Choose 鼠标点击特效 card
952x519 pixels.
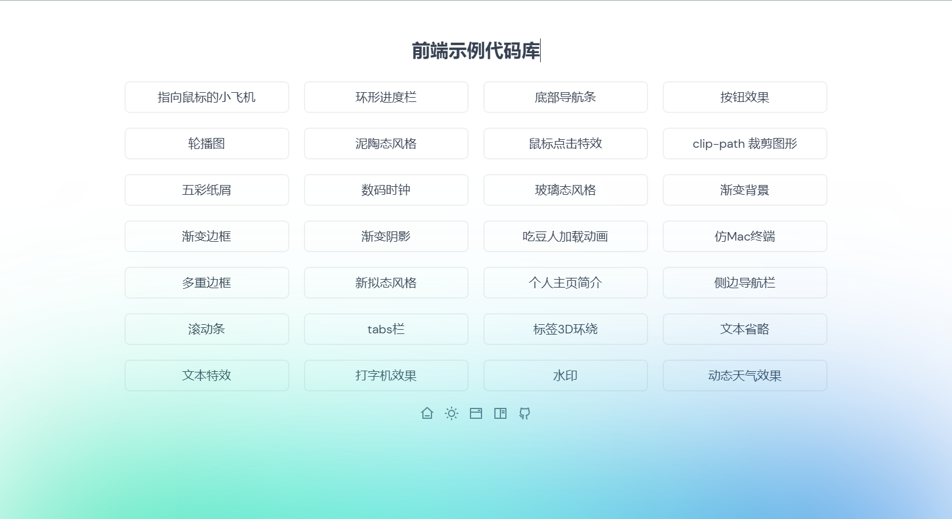566,143
